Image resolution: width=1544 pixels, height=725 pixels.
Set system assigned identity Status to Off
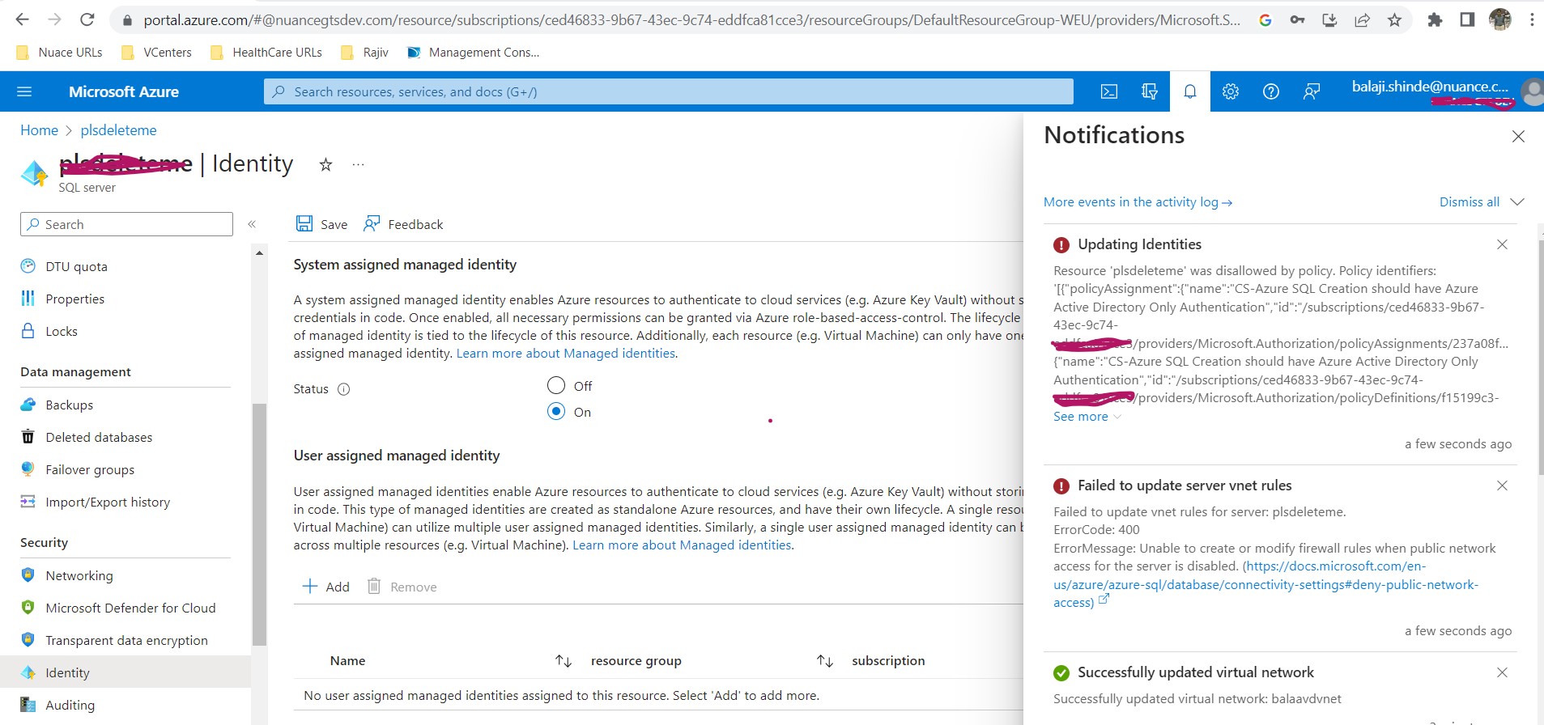pyautogui.click(x=556, y=385)
